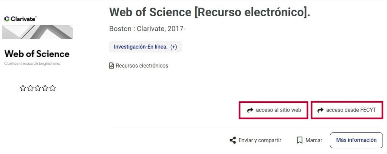The width and height of the screenshot is (387, 154).
Task: Click acceso desde FECYT link
Action: coord(351,110)
